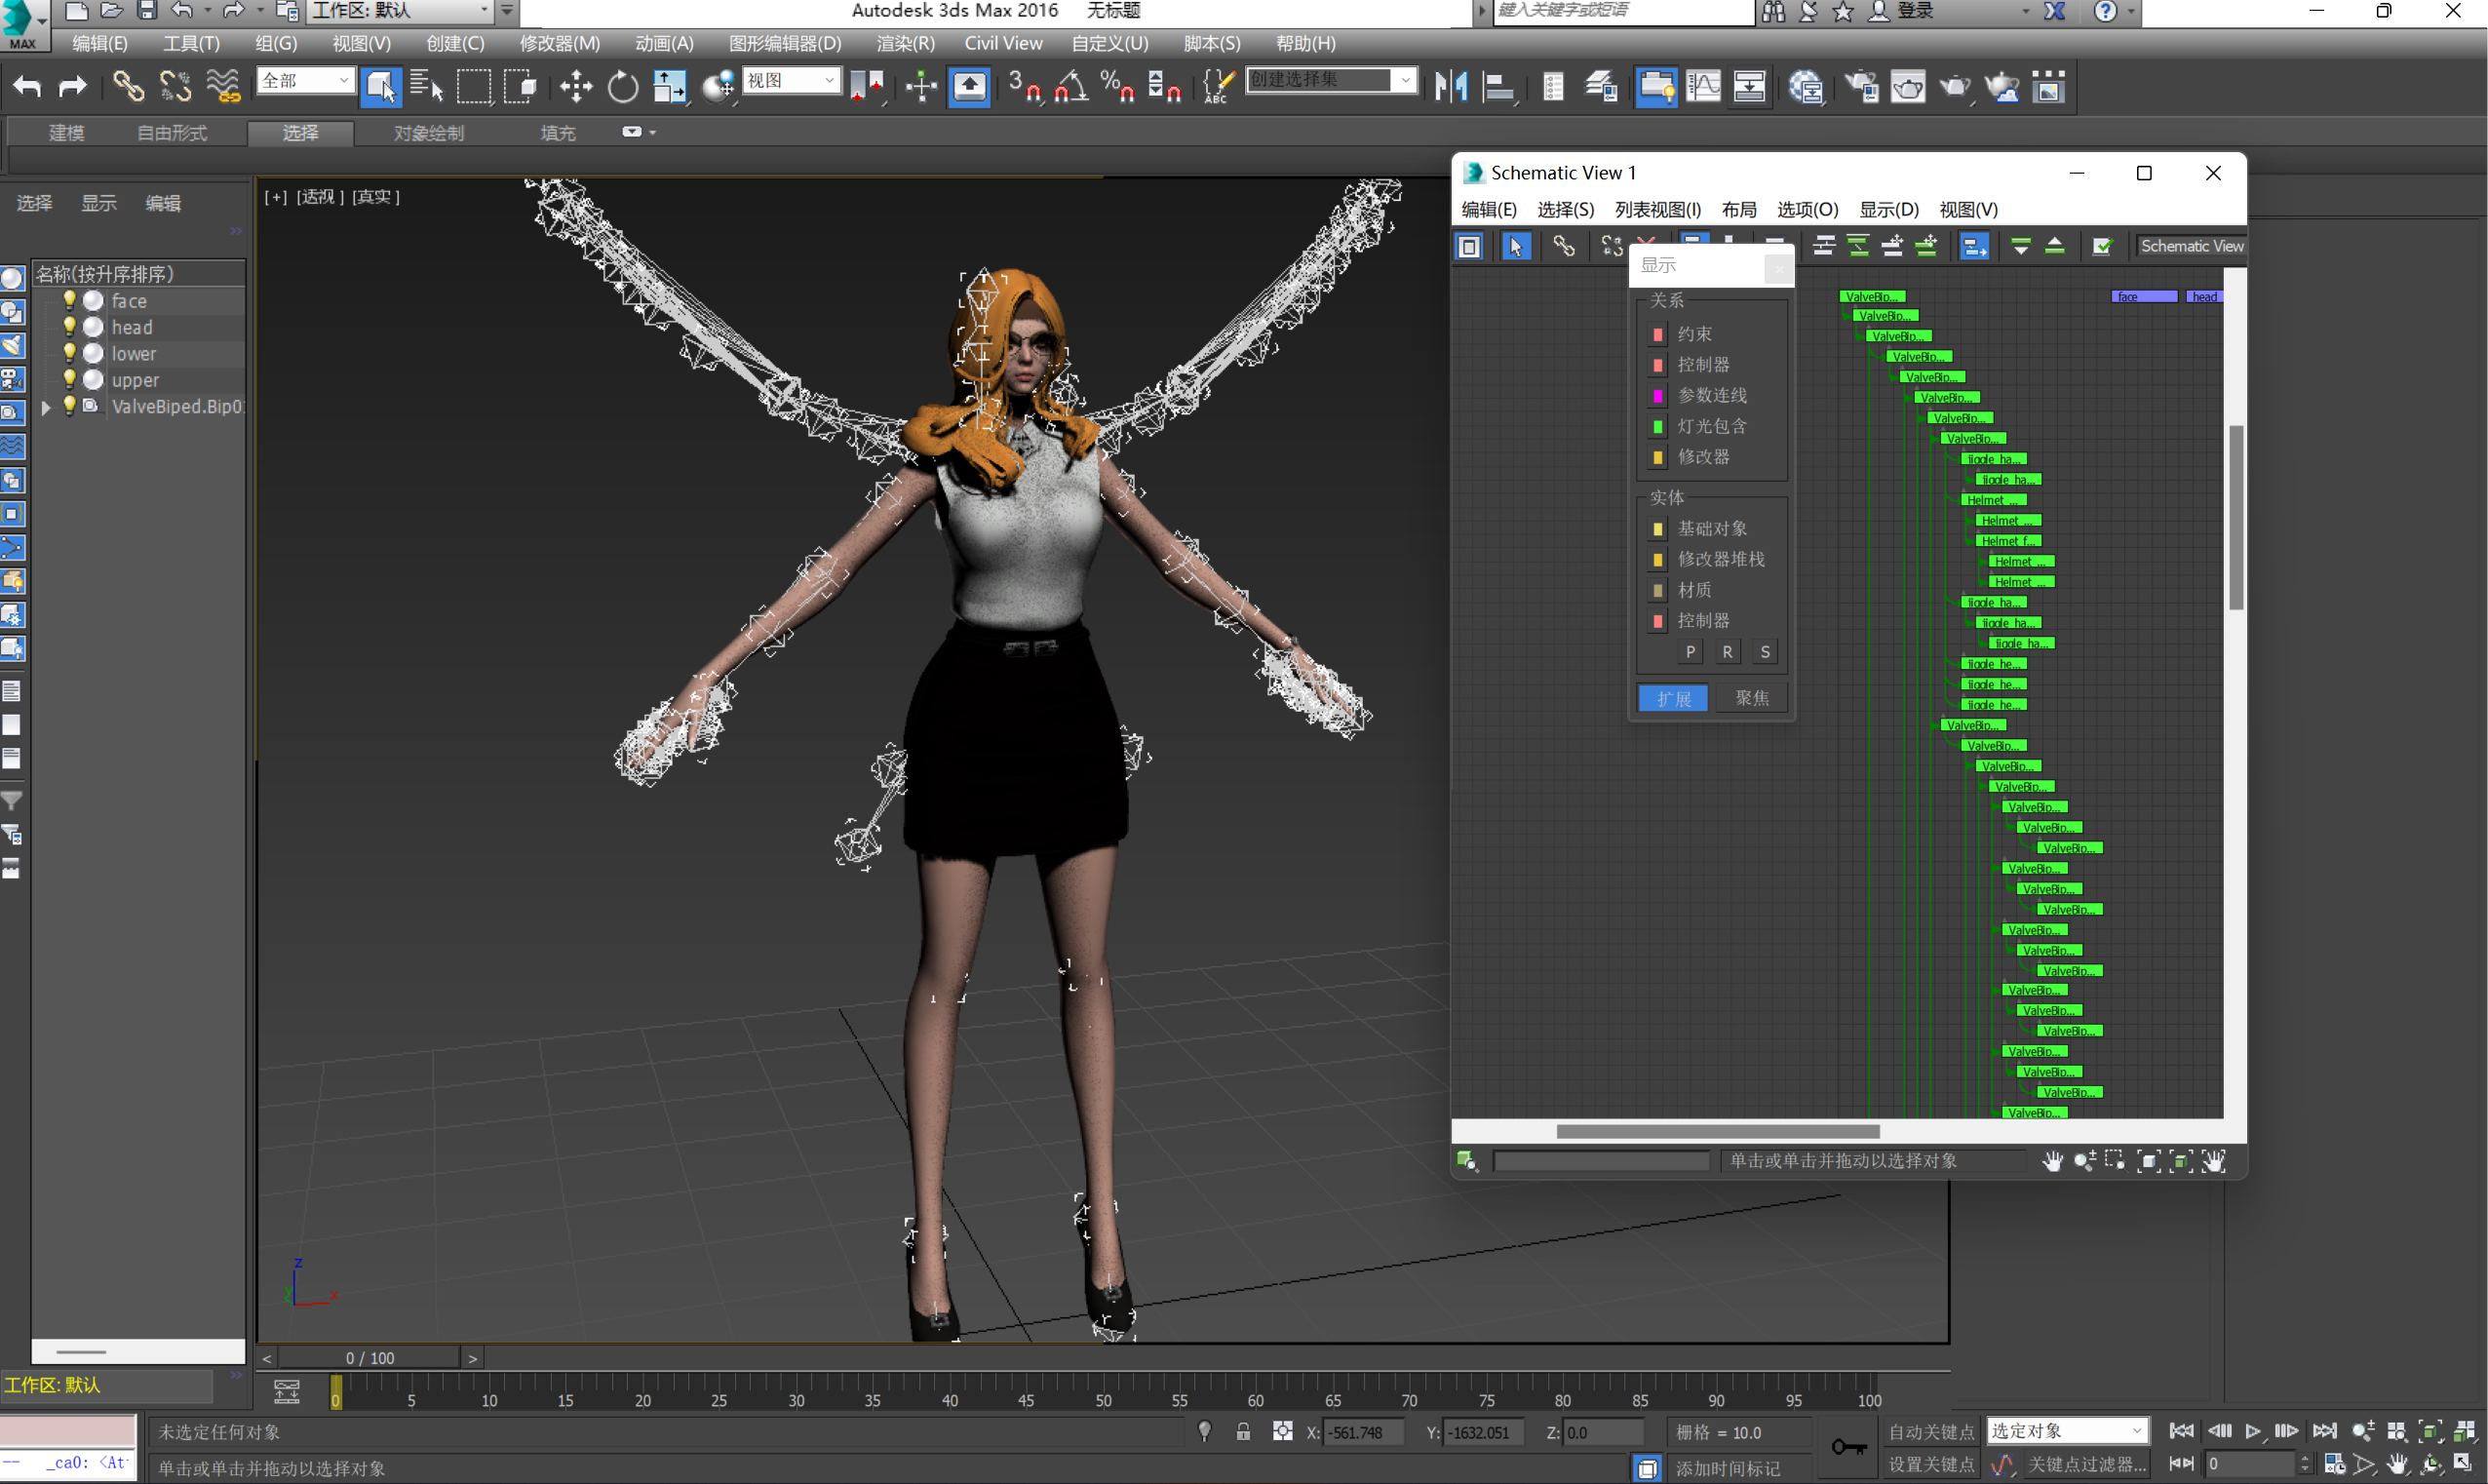Viewport: 2488px width, 1484px height.
Task: Open the 视图 reference coordinate dropdown
Action: (x=792, y=80)
